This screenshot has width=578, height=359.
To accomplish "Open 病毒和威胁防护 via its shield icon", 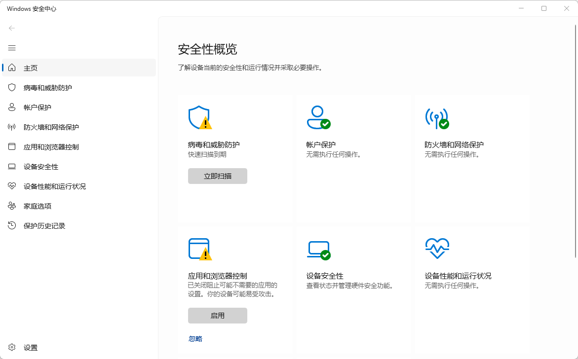I will coord(200,117).
